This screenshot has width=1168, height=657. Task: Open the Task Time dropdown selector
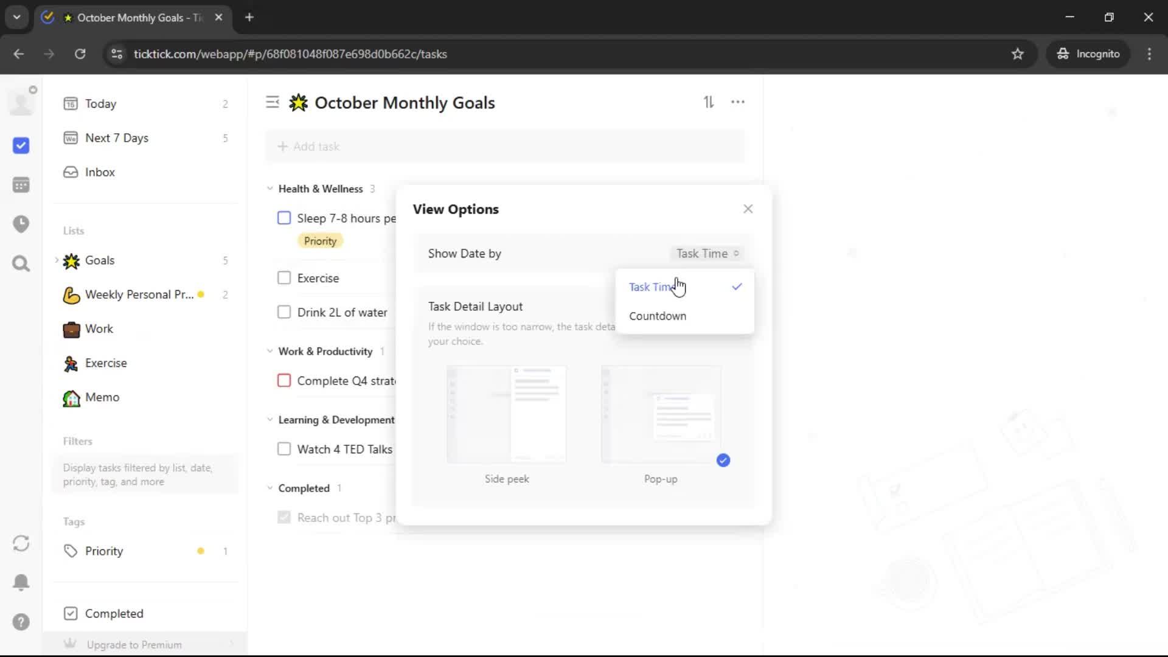707,254
